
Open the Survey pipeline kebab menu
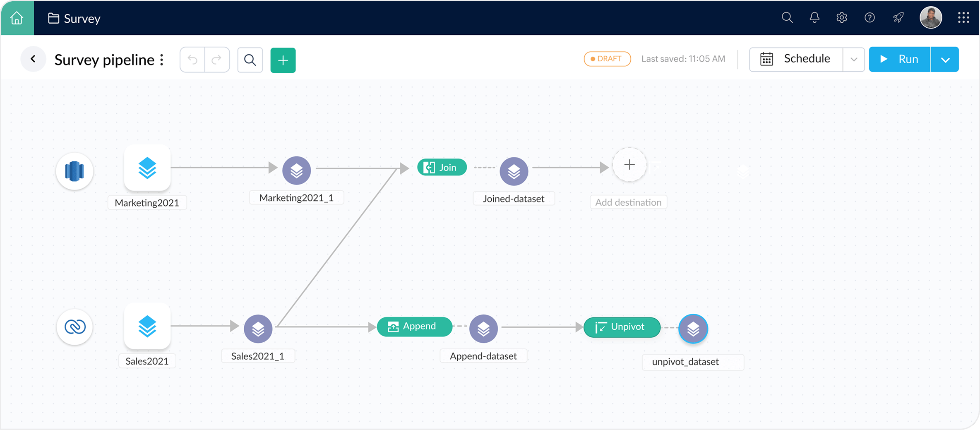161,59
